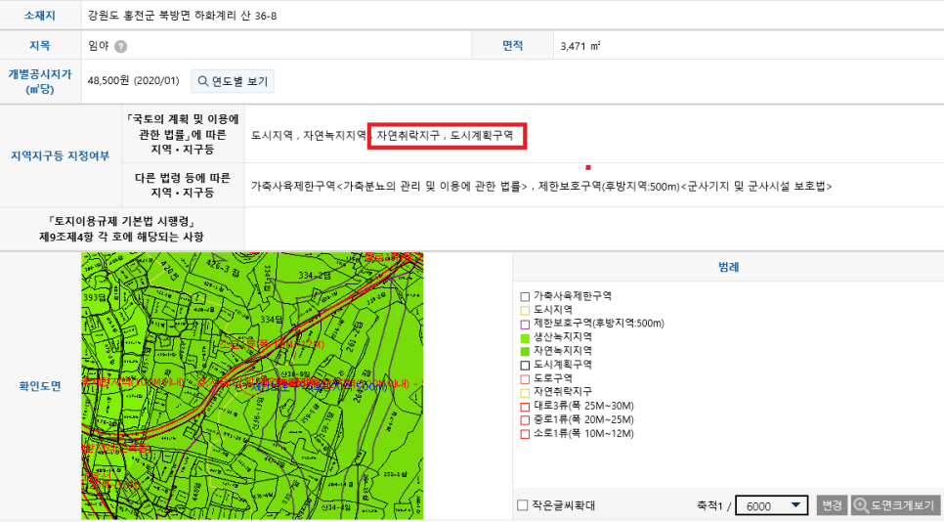Screen dimensions: 944x522
Task: Click the purple 제한보호구역 legend marker
Action: (x=525, y=323)
